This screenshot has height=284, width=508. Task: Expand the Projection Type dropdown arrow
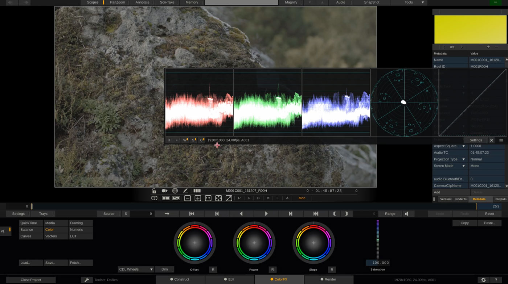(x=463, y=159)
